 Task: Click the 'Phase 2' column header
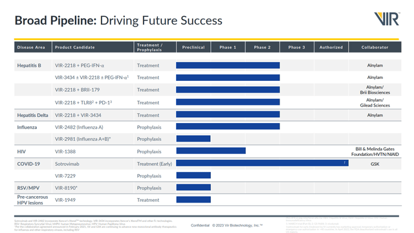pyautogui.click(x=262, y=47)
